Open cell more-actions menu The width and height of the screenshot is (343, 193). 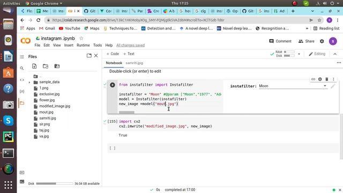click(x=333, y=79)
